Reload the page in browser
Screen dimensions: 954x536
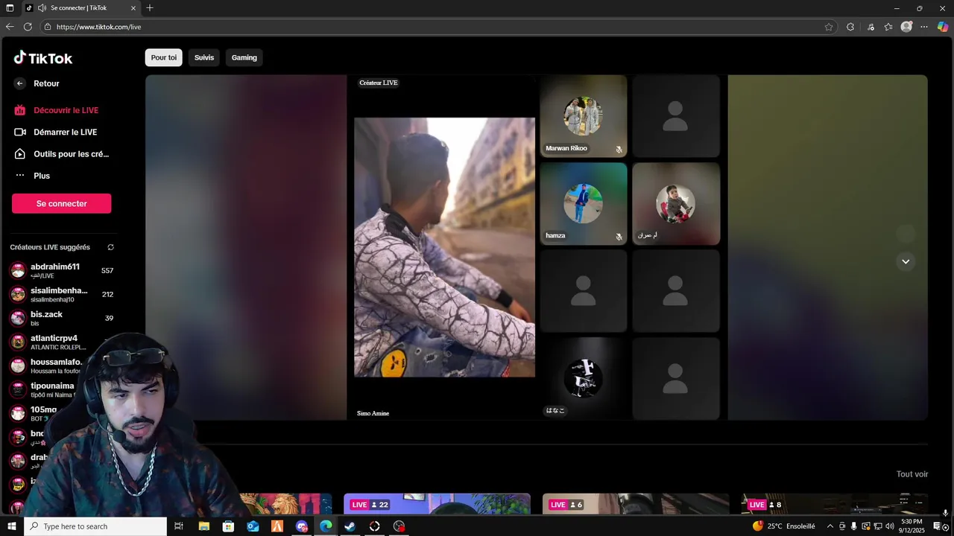[28, 27]
